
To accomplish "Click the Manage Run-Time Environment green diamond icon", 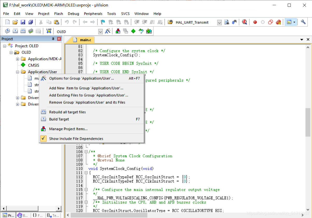I will (x=133, y=31).
